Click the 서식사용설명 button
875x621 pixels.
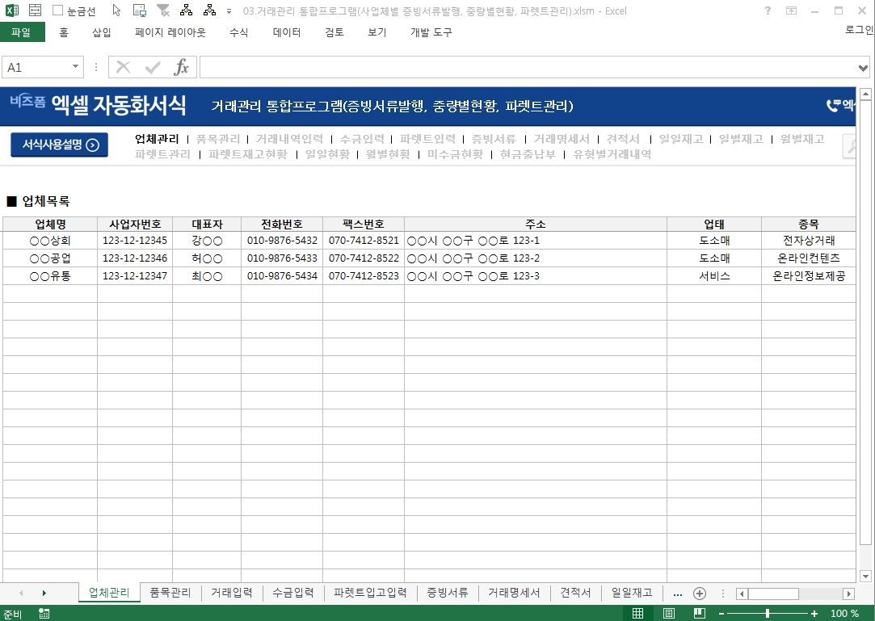(x=59, y=145)
